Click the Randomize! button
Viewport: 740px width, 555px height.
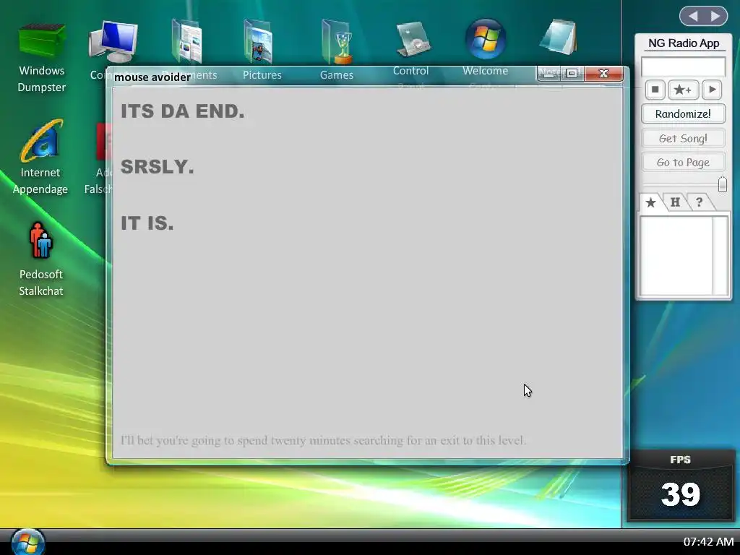pyautogui.click(x=683, y=113)
